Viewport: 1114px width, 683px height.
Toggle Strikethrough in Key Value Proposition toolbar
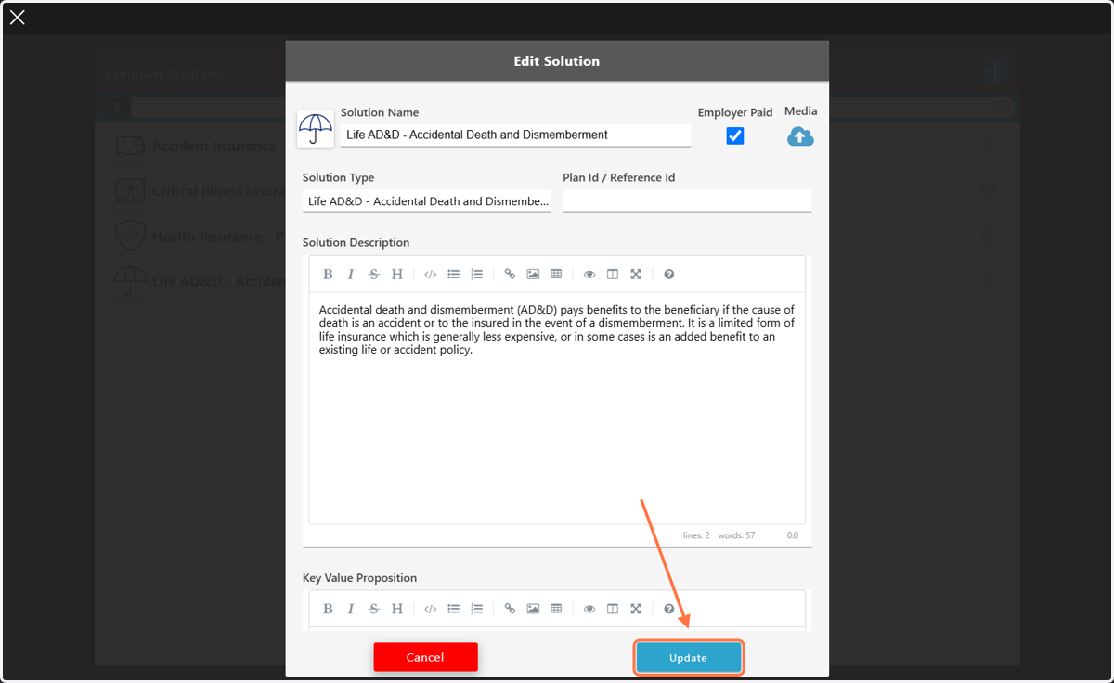point(374,609)
